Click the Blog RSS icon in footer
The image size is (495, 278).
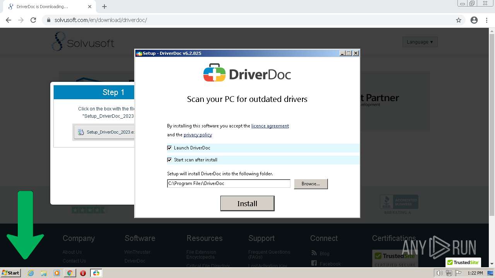[314, 253]
